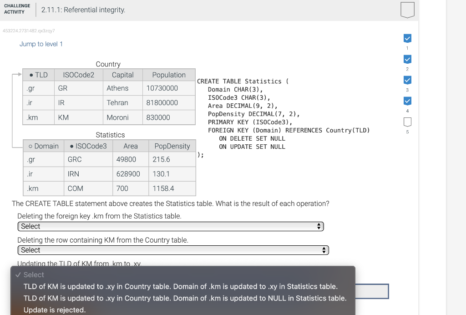Click the 628900 area cell
The width and height of the screenshot is (466, 315).
point(131,174)
